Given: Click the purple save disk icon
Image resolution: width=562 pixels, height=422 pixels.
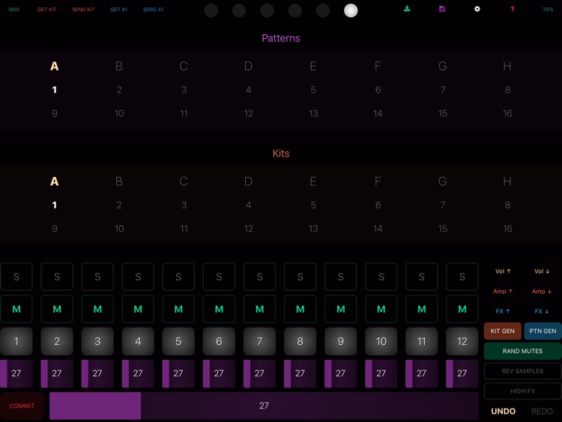Looking at the screenshot, I should click(x=442, y=9).
